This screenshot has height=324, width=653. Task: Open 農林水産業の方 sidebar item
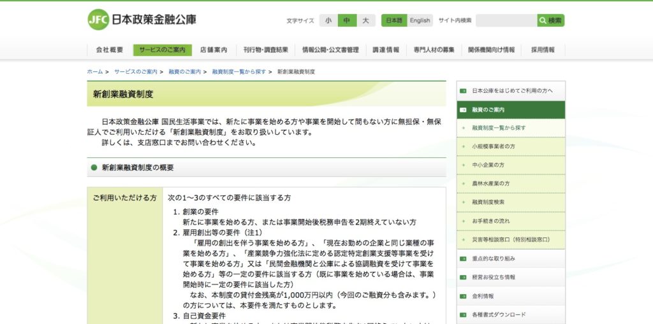[x=511, y=184]
